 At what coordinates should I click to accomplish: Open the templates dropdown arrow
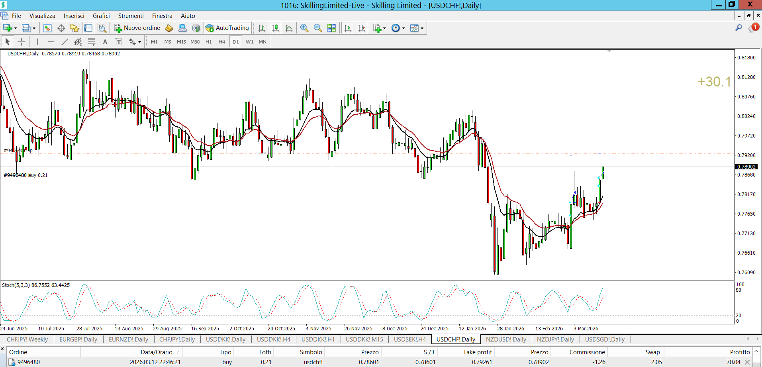coord(422,28)
